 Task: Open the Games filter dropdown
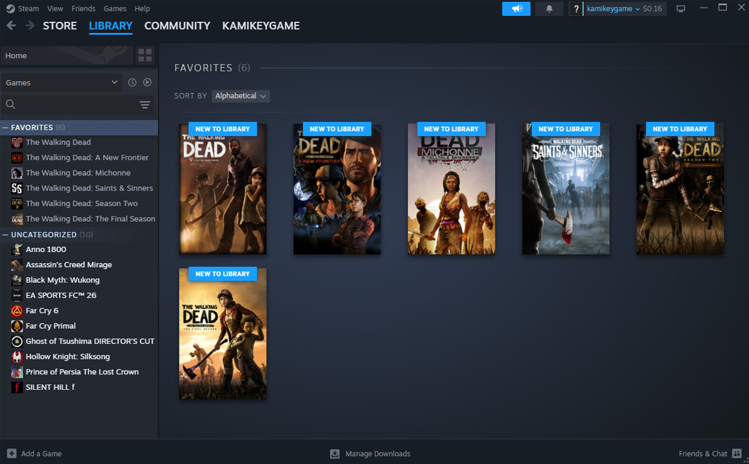pyautogui.click(x=61, y=82)
